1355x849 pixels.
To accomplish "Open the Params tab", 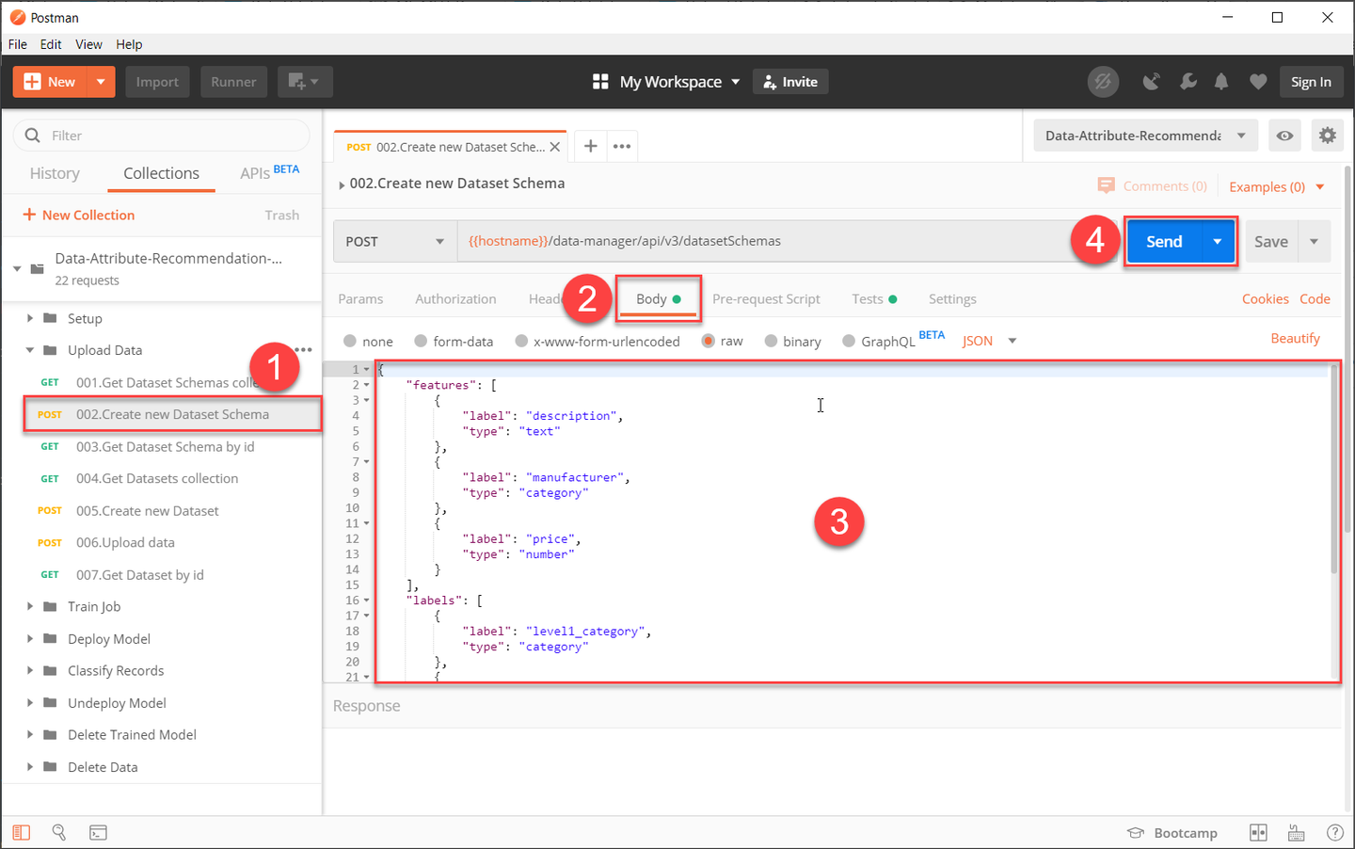I will (360, 299).
